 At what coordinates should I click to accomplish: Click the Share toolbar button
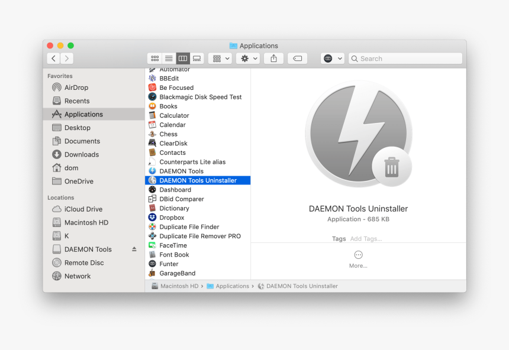273,59
